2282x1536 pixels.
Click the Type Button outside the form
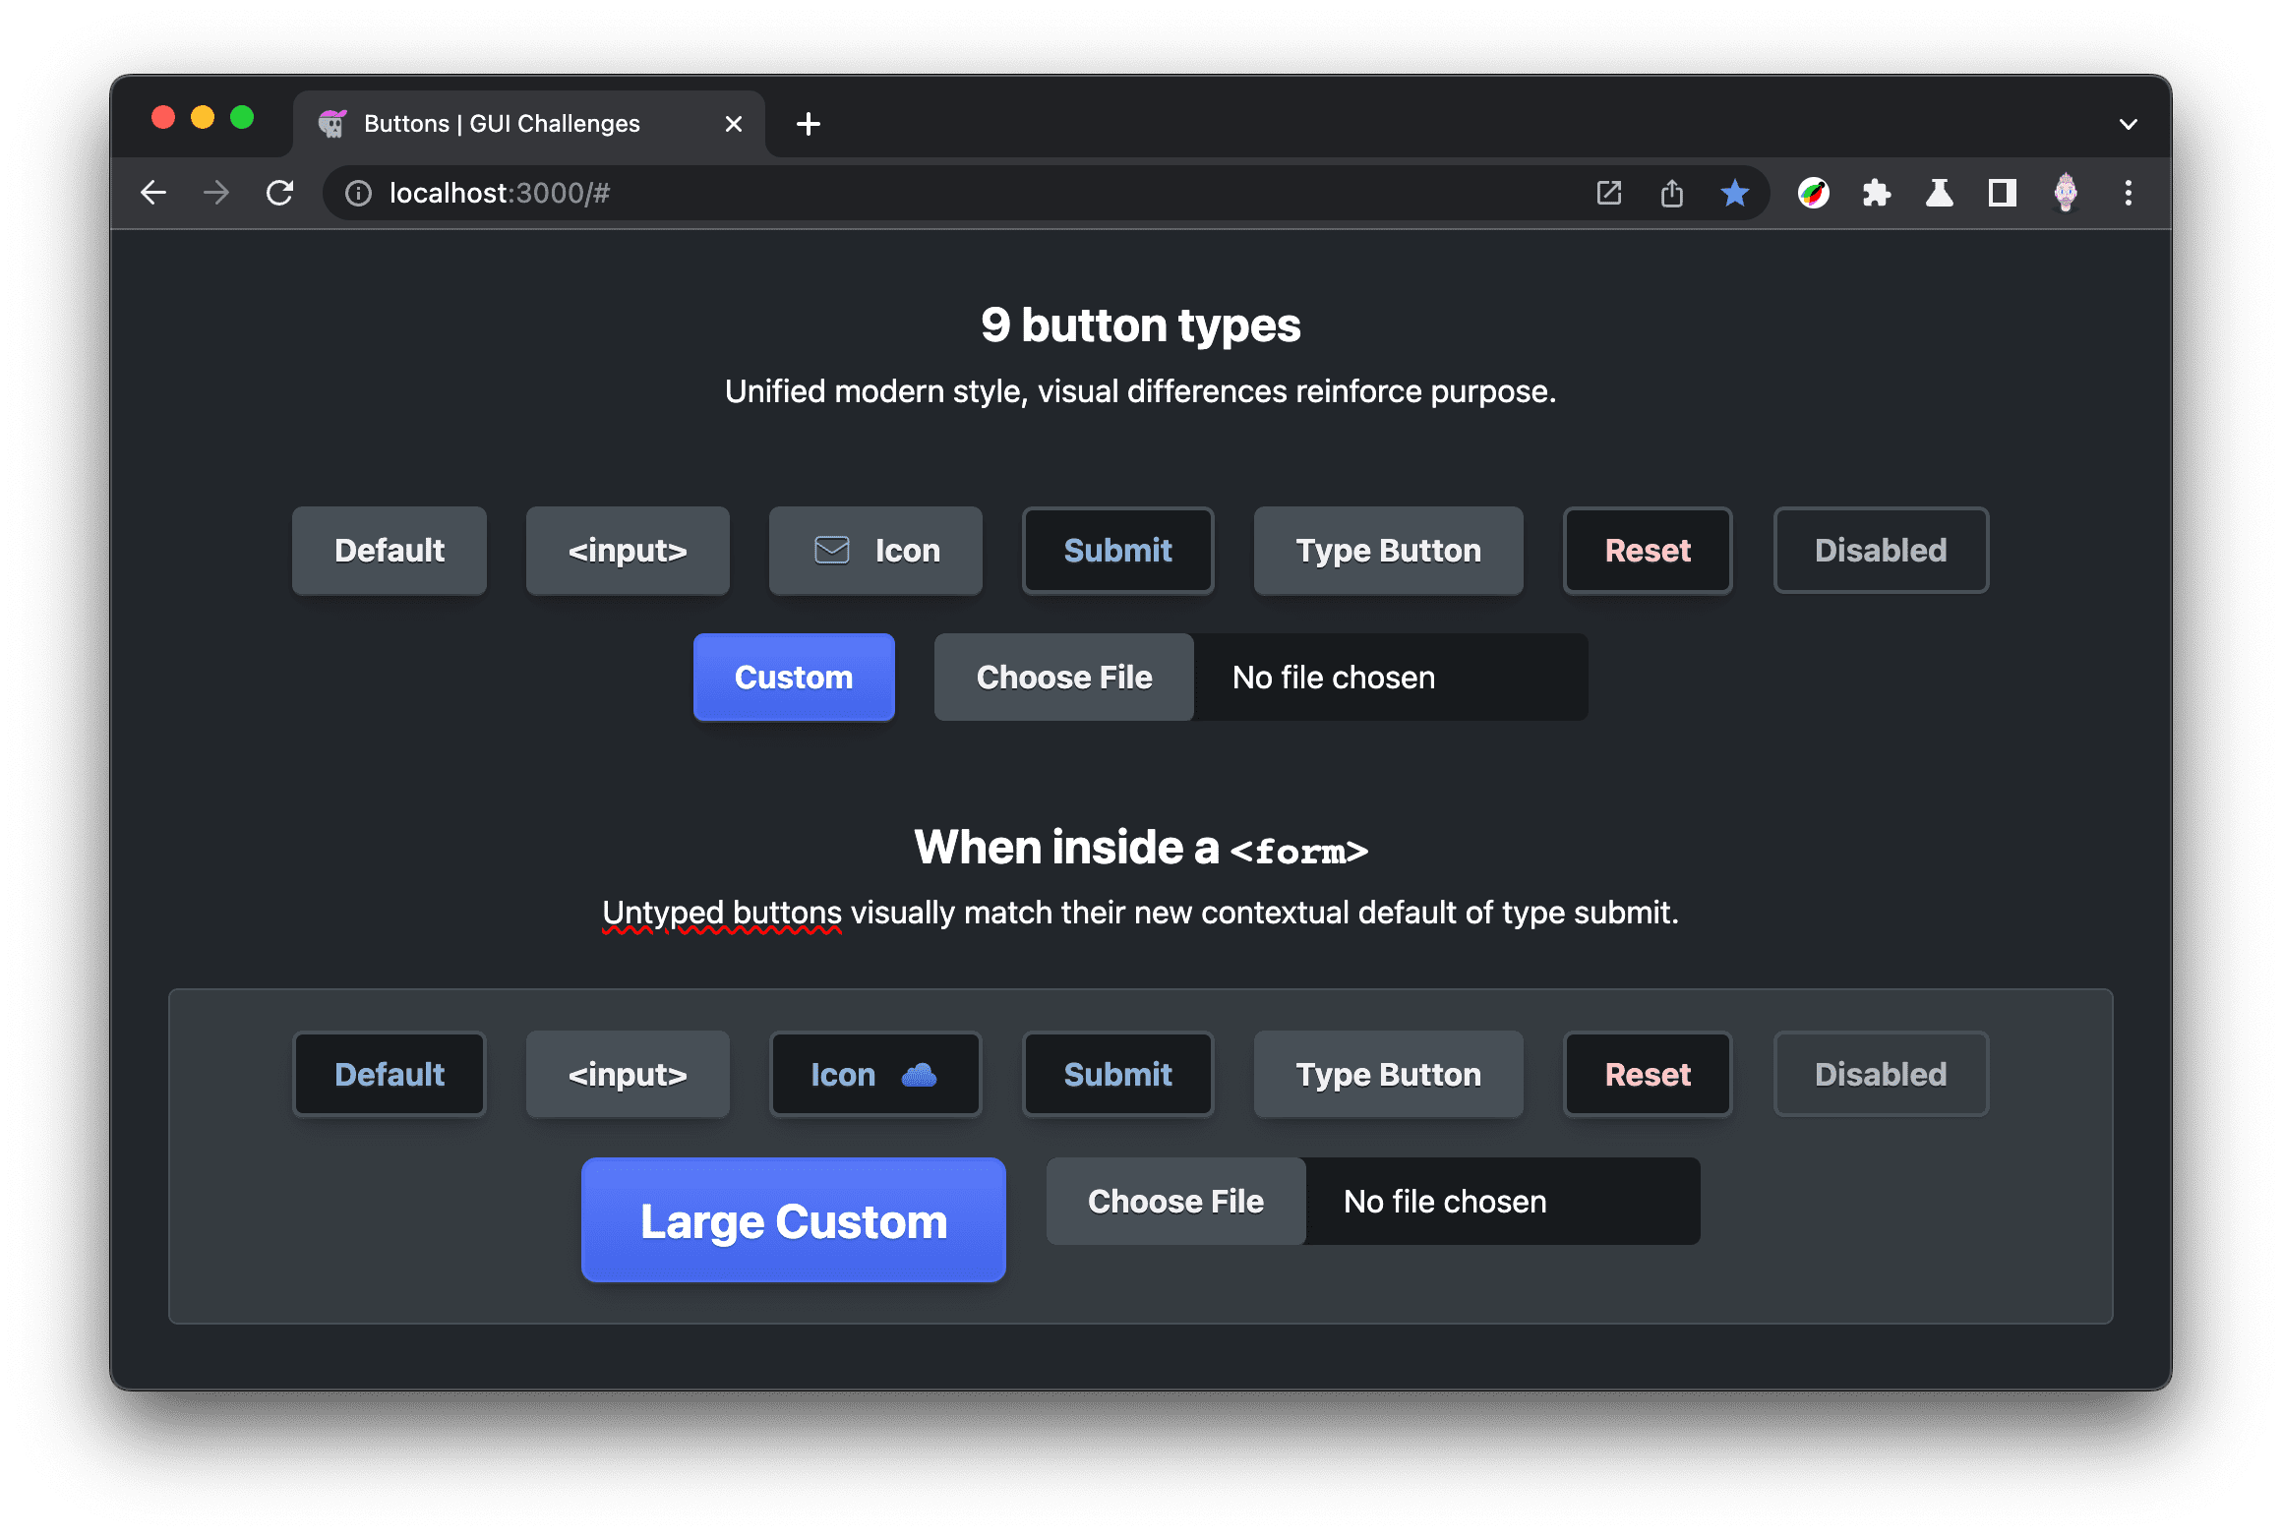pos(1389,551)
